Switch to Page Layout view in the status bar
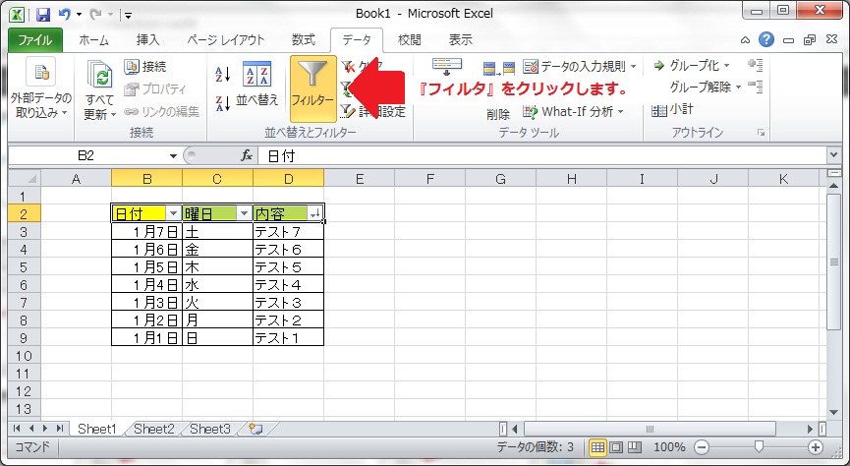The image size is (850, 466). [616, 447]
